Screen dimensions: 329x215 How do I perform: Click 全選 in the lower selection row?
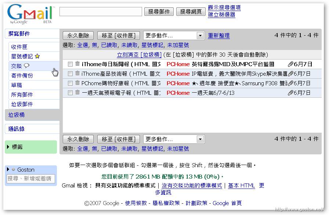83,148
